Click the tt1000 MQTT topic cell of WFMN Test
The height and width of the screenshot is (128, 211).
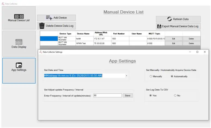coord(156,43)
